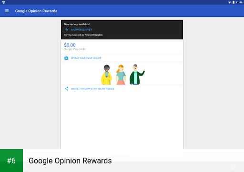Tap the Play Store bag icon
The height and width of the screenshot is (172, 244).
(x=66, y=58)
